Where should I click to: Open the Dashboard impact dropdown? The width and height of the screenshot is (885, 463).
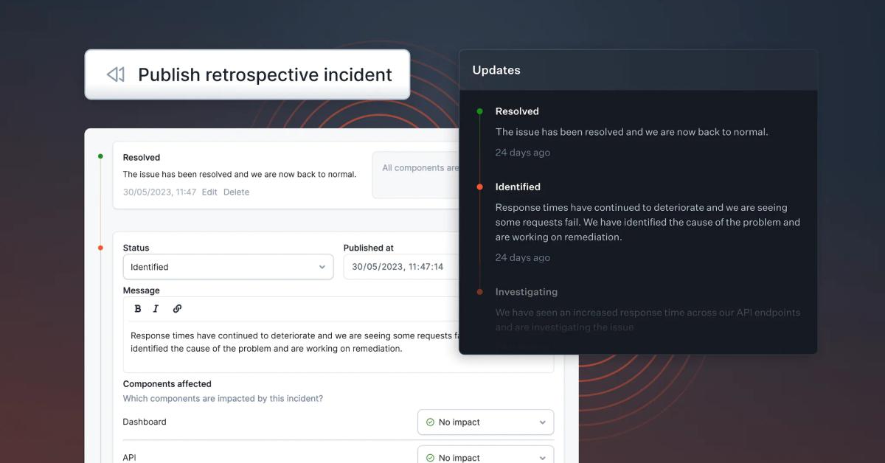pyautogui.click(x=485, y=422)
